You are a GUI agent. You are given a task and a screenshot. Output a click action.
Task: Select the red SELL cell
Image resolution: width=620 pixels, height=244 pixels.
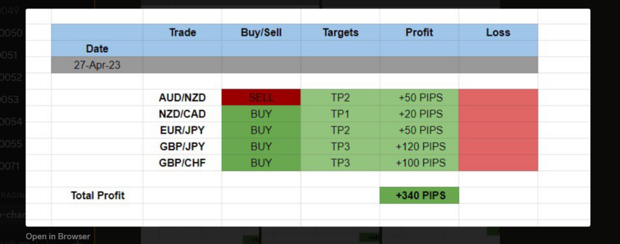tap(261, 97)
